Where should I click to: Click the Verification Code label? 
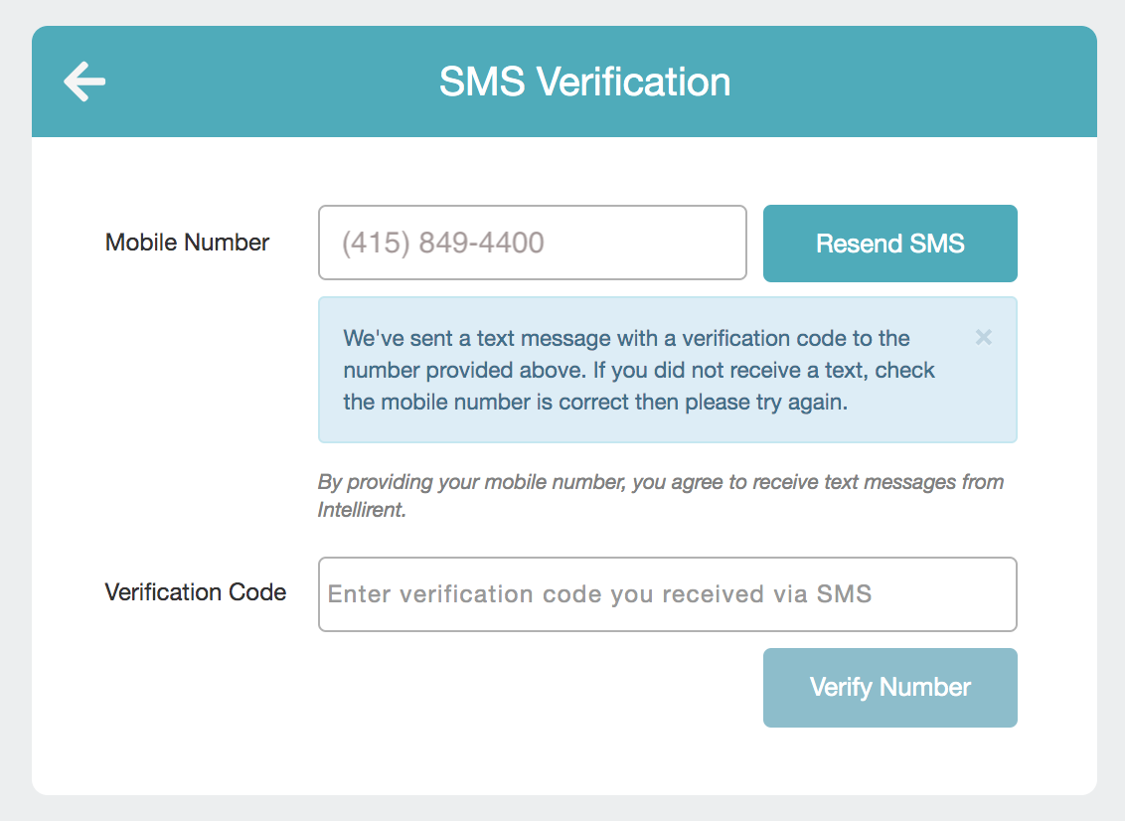(x=196, y=592)
